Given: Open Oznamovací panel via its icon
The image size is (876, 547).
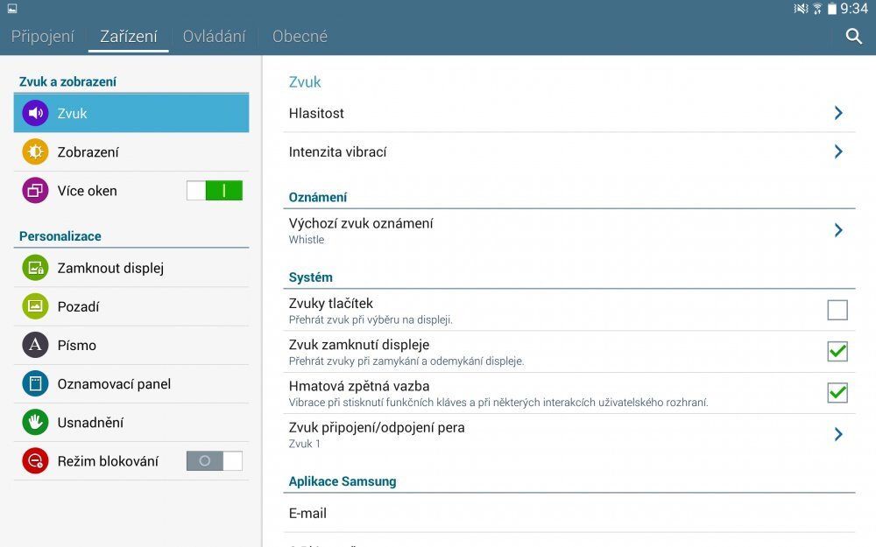Looking at the screenshot, I should (x=34, y=383).
